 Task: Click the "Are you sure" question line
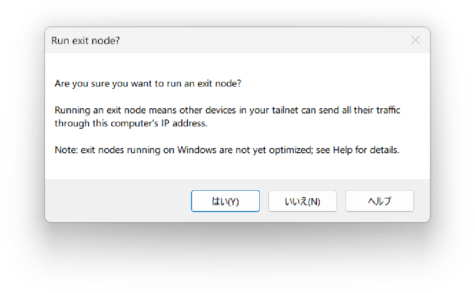click(x=148, y=84)
